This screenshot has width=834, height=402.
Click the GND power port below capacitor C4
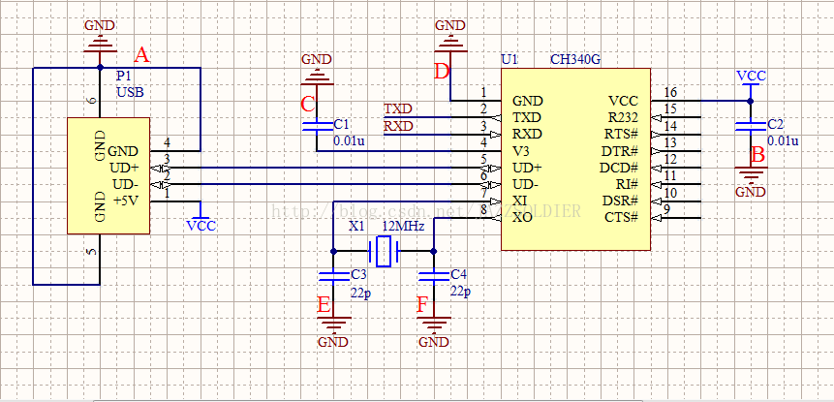434,332
